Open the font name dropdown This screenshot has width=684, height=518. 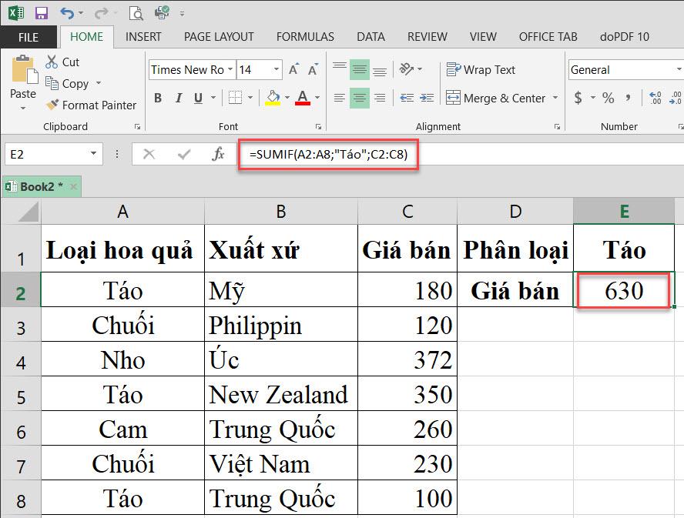[x=232, y=69]
